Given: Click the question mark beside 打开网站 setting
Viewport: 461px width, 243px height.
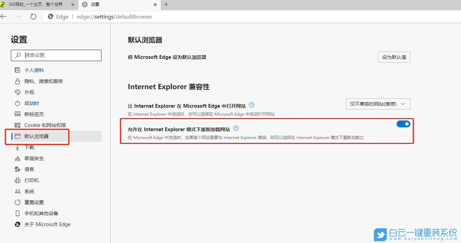Looking at the screenshot, I should [x=252, y=105].
